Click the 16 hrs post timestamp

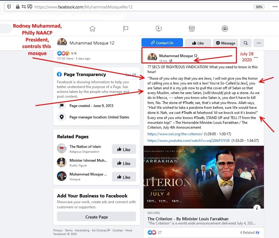click(x=163, y=61)
